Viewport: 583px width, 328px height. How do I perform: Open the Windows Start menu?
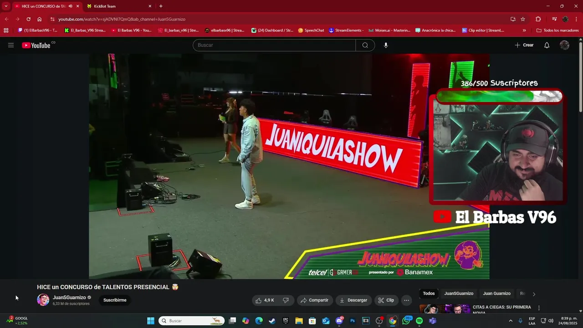(x=151, y=321)
